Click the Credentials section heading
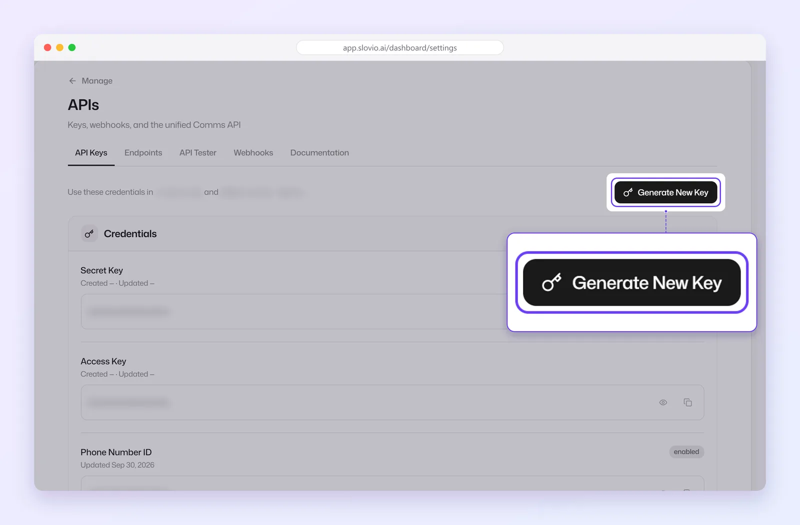Screen dimensions: 800x525 (130, 234)
